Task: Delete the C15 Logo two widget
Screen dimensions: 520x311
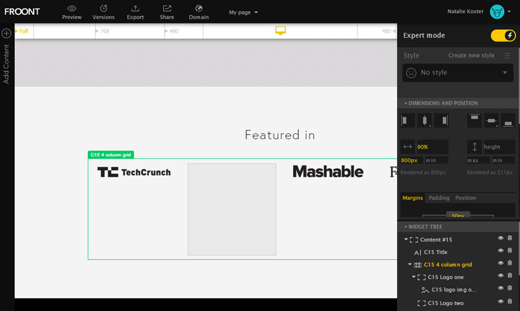Action: pyautogui.click(x=510, y=301)
